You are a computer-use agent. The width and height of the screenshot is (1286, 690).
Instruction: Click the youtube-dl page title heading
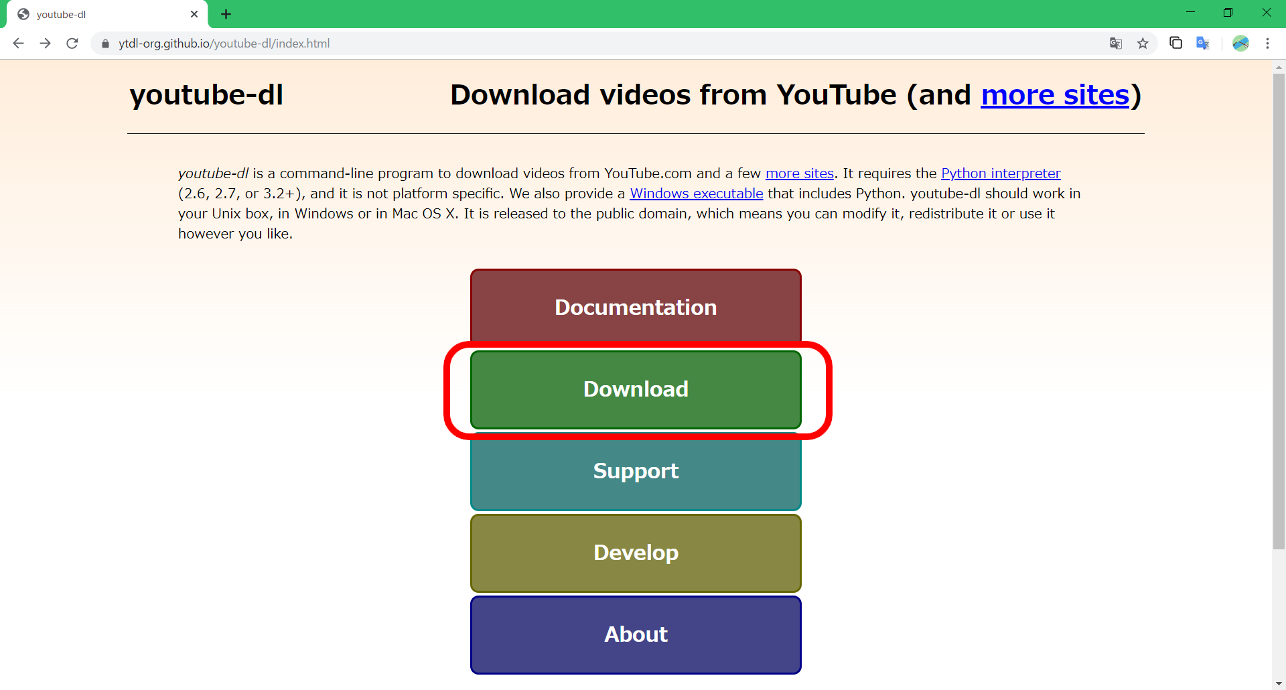coord(206,94)
